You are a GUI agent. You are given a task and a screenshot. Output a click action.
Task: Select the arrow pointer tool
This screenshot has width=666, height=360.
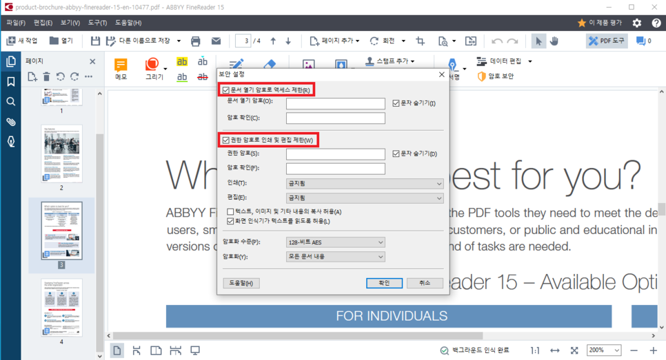(538, 41)
